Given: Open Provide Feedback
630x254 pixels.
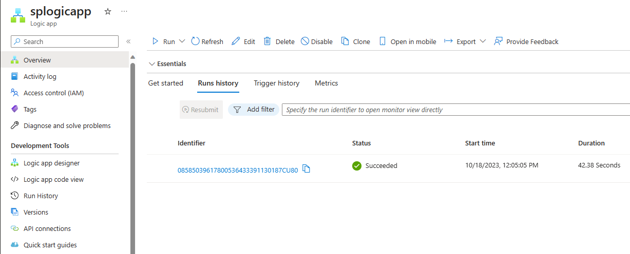Looking at the screenshot, I should 526,41.
